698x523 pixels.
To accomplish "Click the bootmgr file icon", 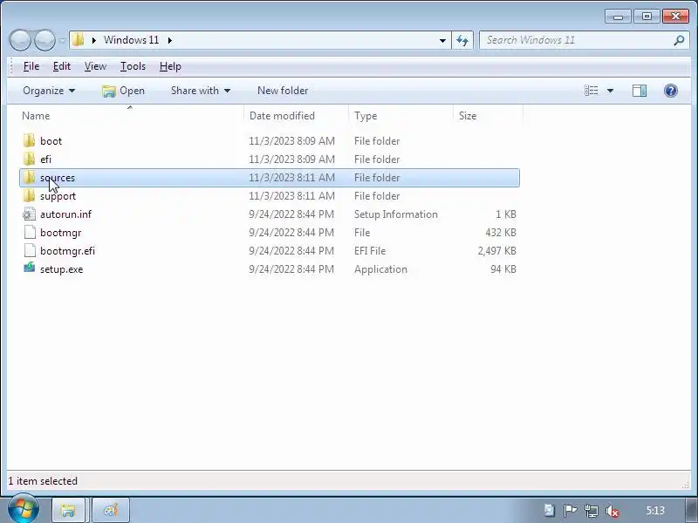I will (x=30, y=233).
